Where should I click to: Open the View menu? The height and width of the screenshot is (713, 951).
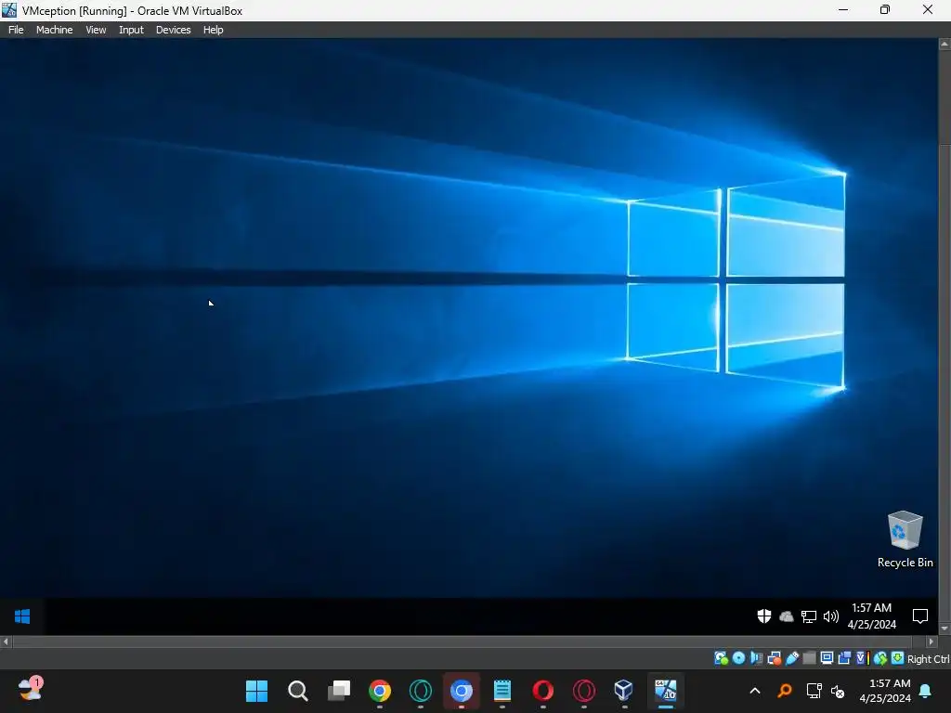point(96,30)
